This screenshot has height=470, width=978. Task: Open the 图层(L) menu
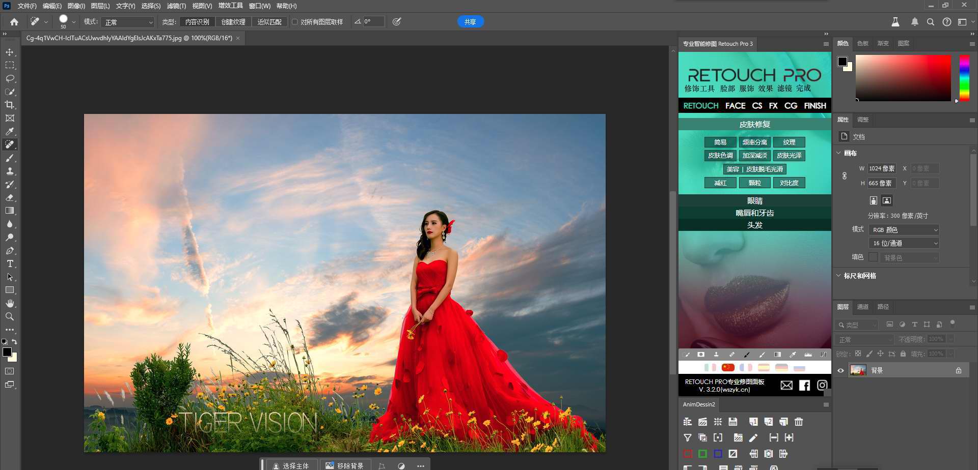(100, 6)
